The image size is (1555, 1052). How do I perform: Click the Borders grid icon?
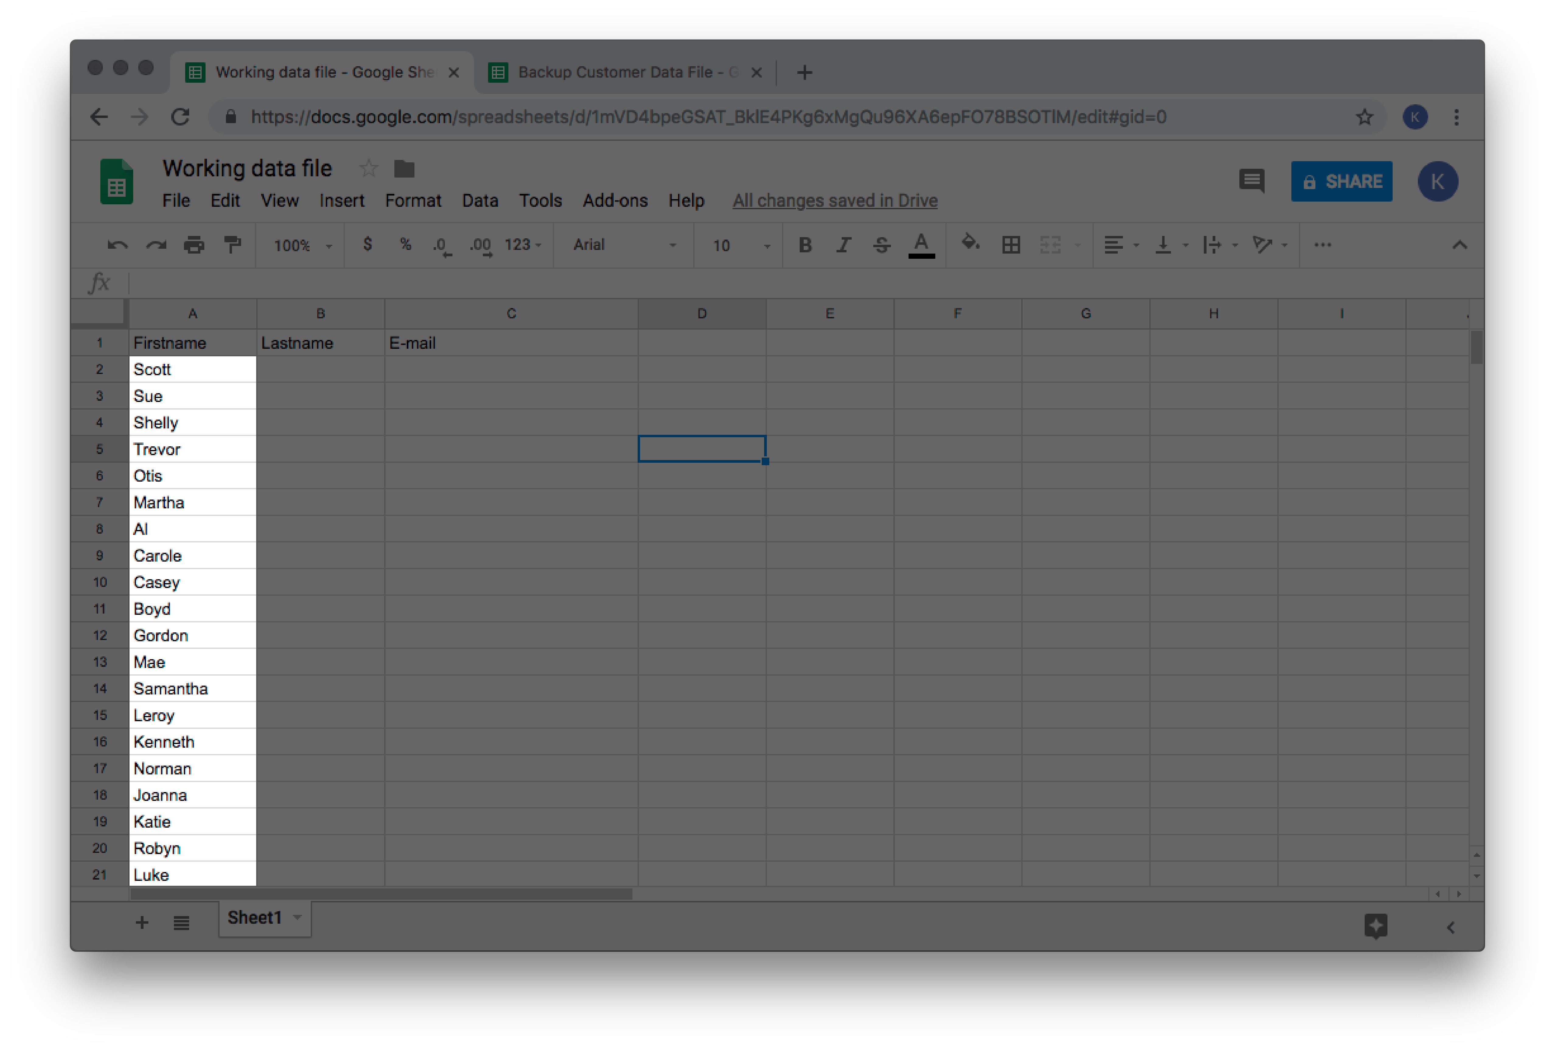coord(1010,246)
